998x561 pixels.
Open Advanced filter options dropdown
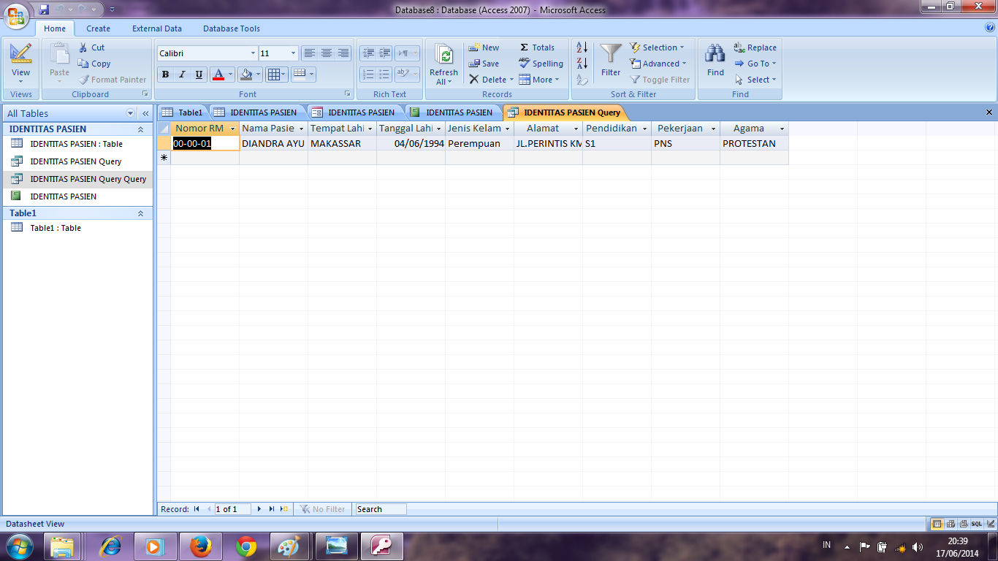[x=658, y=64]
